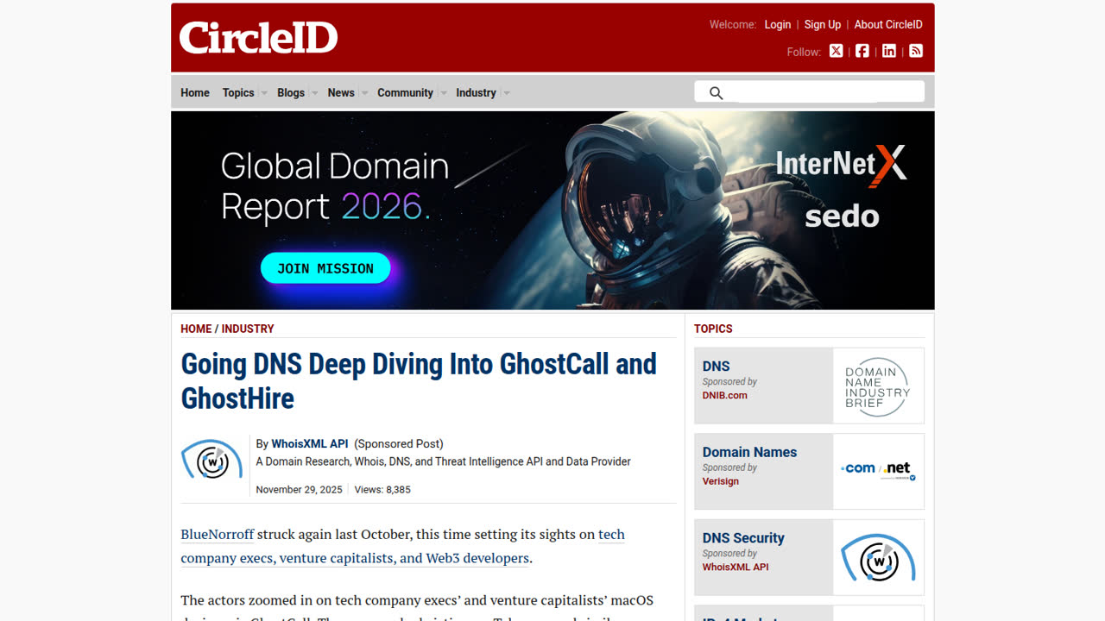Click the JOIN MISSION banner button

pos(325,268)
